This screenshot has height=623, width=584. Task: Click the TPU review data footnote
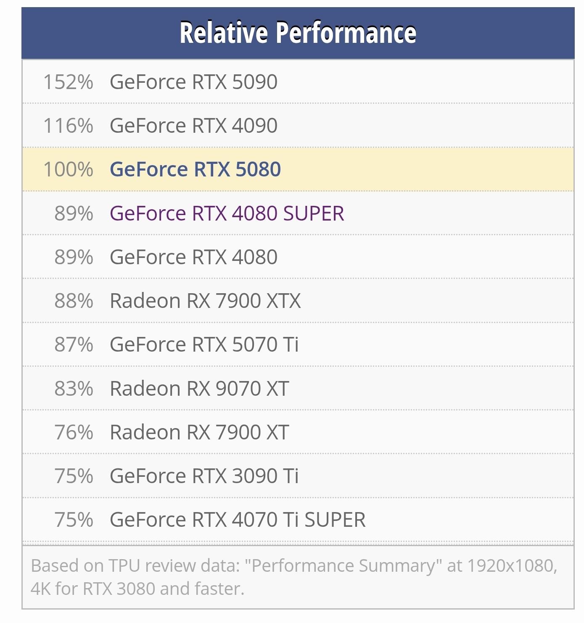click(x=293, y=577)
